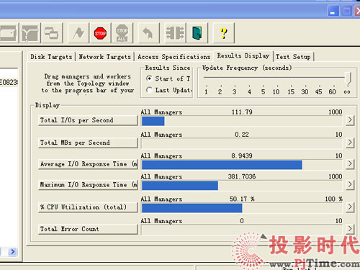Viewport: 360px width, 270px height.
Task: Click the Average I/O Response Time button
Action: [x=88, y=164]
